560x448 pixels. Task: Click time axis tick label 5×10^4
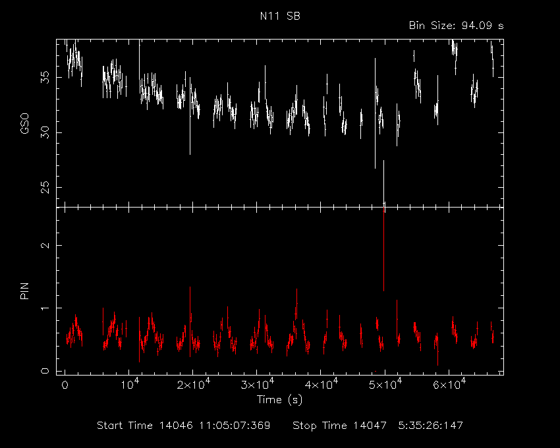coord(385,384)
